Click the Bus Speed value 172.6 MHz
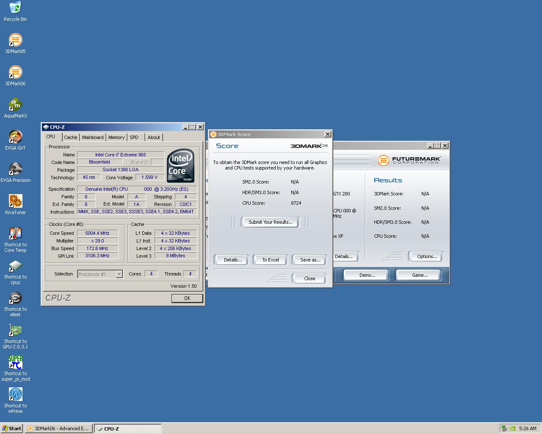 [x=97, y=248]
